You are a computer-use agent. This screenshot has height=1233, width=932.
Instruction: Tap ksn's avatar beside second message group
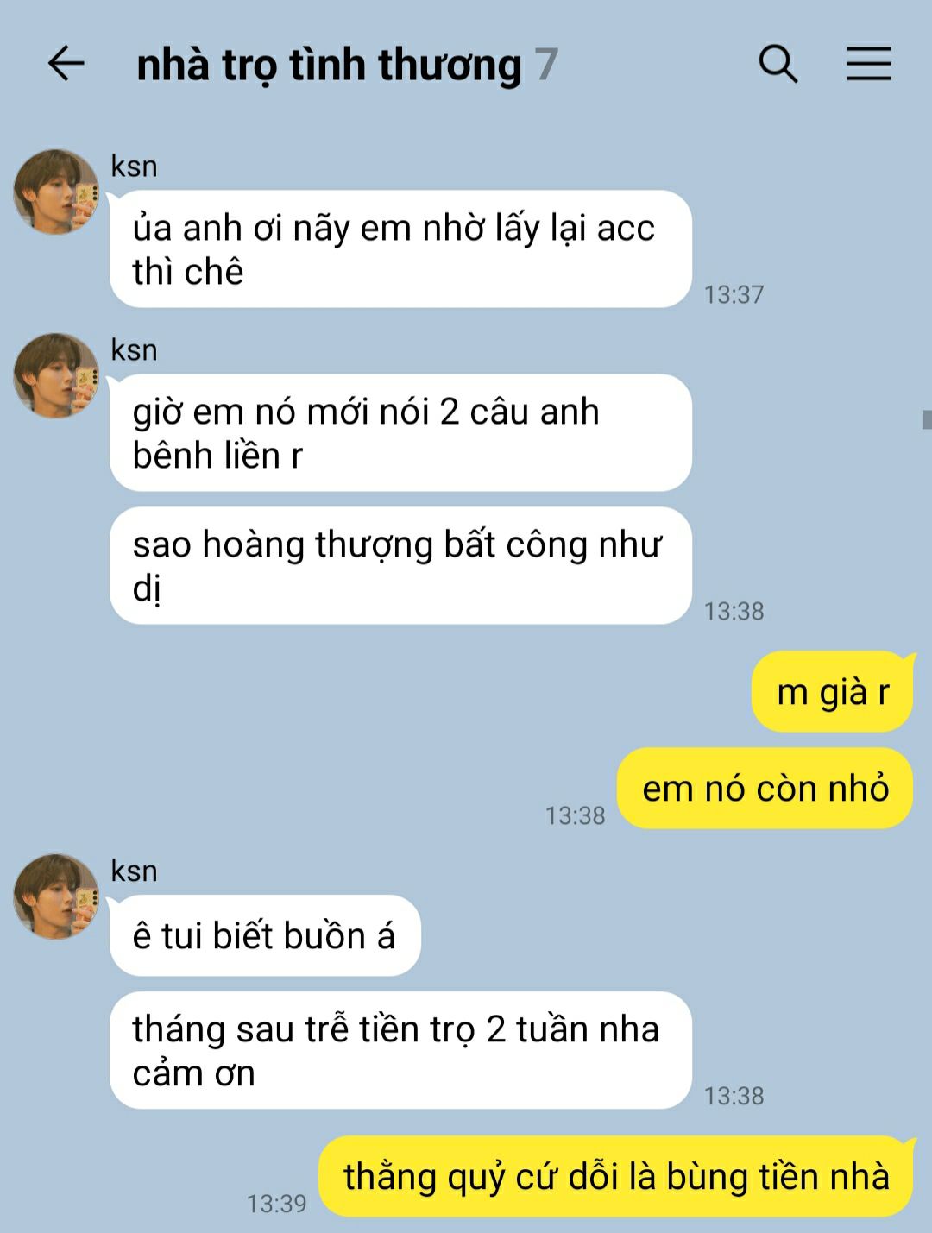[56, 375]
